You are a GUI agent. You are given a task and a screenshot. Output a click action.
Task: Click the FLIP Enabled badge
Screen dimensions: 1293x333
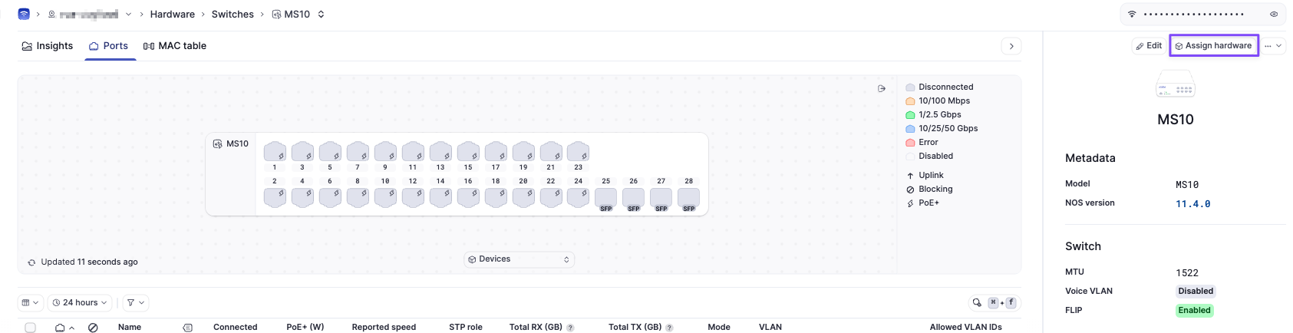1194,311
